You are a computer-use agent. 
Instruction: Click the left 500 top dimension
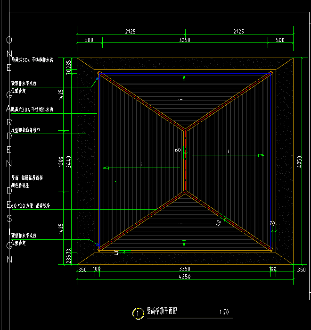click(x=89, y=40)
